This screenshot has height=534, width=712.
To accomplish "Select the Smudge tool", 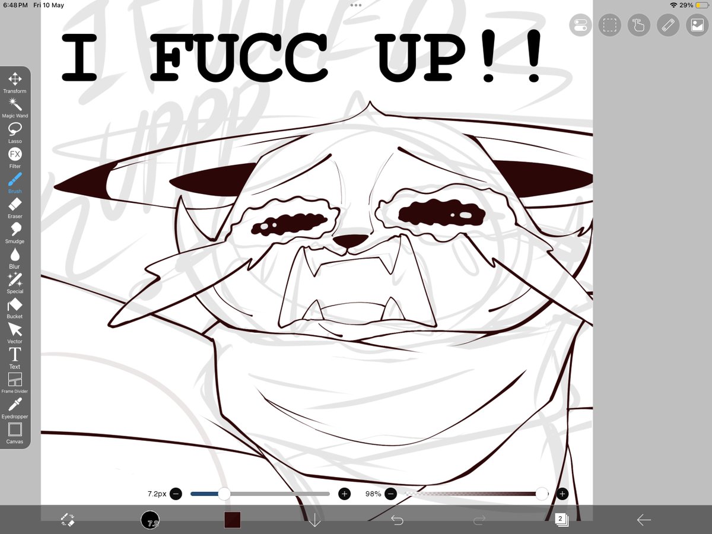I will 15,233.
